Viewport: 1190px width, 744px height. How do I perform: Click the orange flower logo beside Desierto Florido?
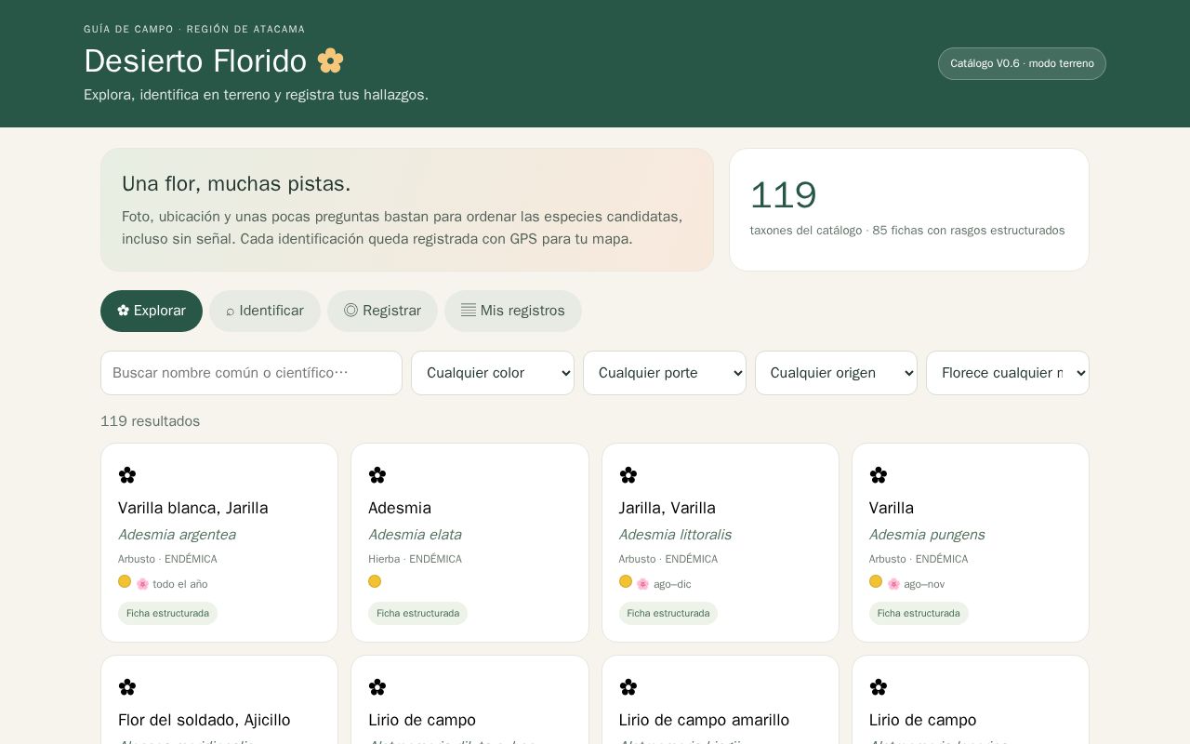[x=330, y=61]
